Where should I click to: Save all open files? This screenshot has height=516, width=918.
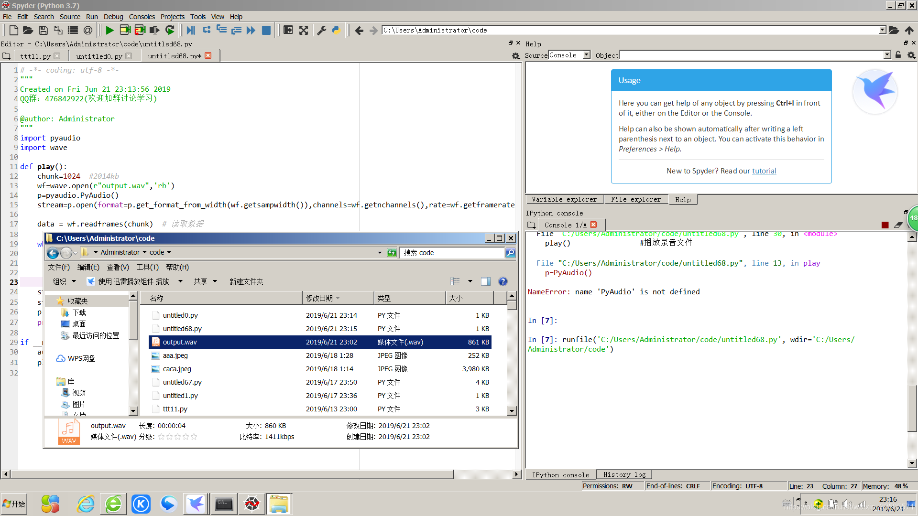coord(58,30)
